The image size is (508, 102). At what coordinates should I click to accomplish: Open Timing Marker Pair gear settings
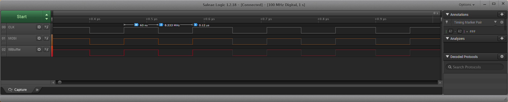pos(502,22)
